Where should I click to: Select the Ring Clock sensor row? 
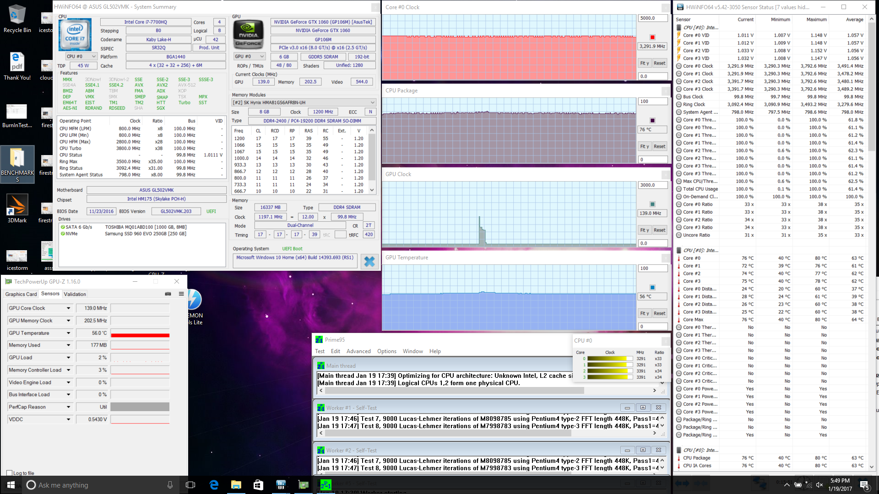coord(770,104)
